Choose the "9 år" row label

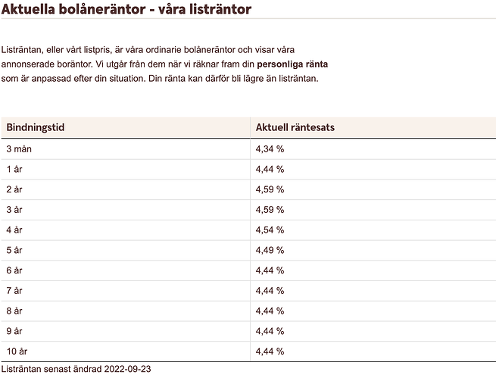(x=14, y=331)
